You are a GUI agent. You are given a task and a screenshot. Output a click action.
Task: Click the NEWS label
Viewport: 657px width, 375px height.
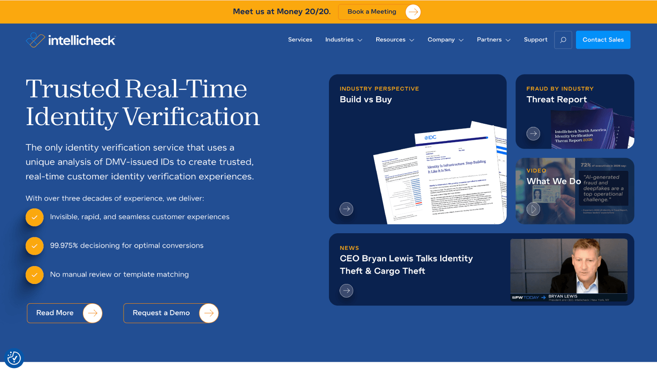point(350,248)
